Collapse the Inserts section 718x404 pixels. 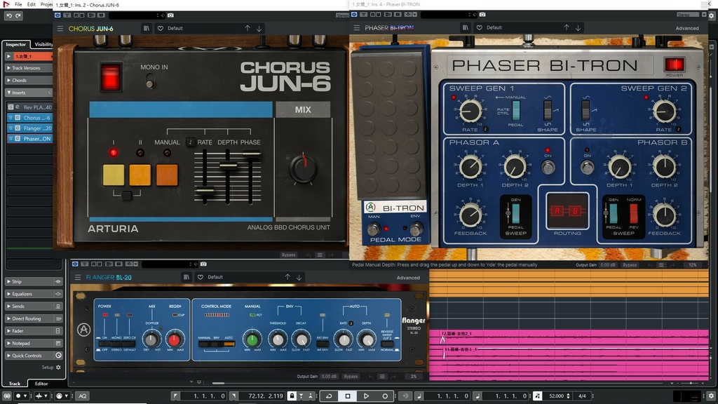28,93
